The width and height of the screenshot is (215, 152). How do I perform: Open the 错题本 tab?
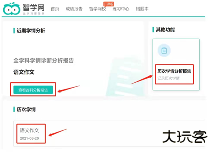click(142, 9)
